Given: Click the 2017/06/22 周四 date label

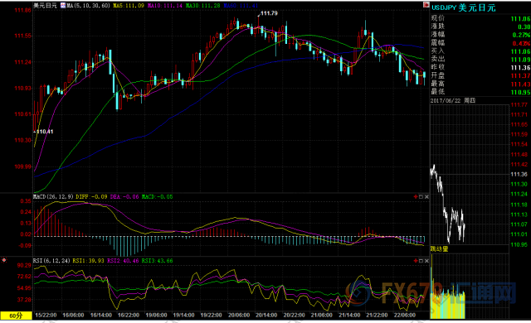Looking at the screenshot, I should 453,101.
